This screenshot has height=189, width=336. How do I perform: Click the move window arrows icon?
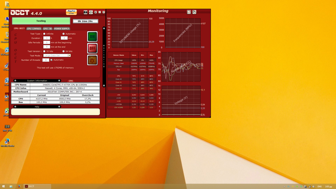pyautogui.click(x=91, y=12)
